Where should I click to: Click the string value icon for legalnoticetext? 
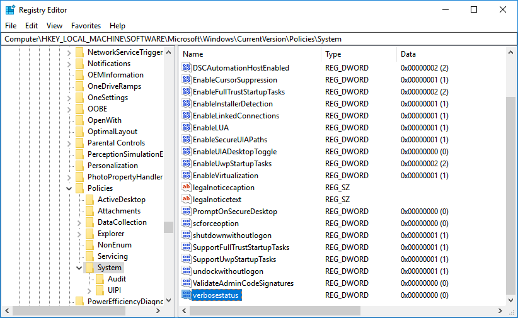[x=186, y=200]
